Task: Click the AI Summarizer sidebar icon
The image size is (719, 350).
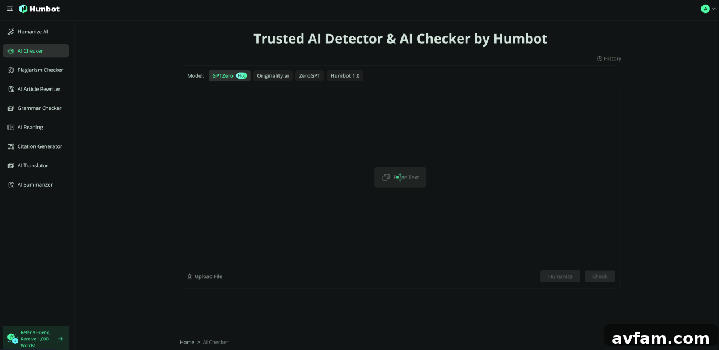Action: click(x=11, y=185)
